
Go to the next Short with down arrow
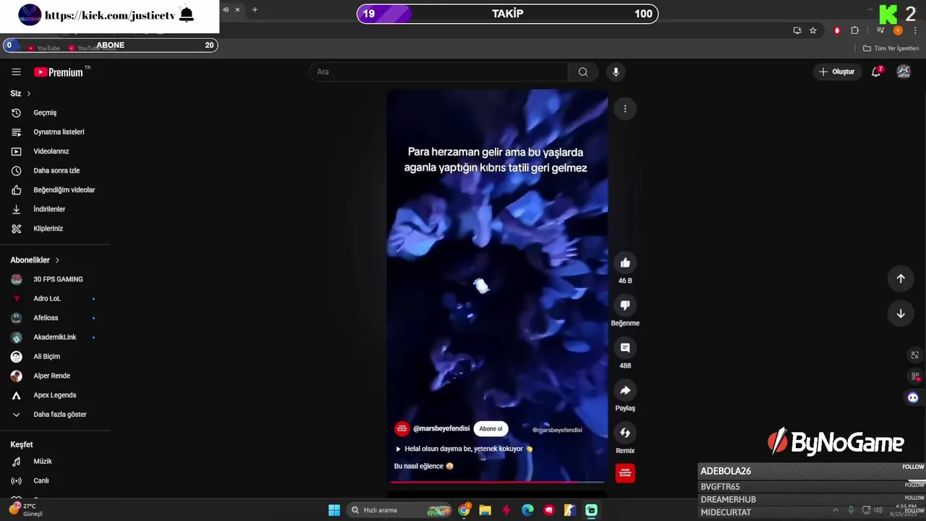tap(901, 313)
